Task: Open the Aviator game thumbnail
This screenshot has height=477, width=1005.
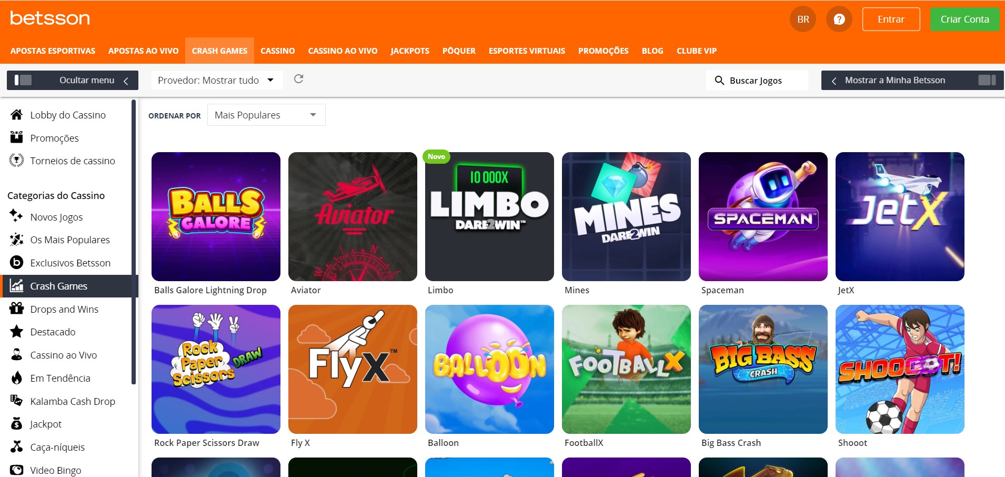Action: click(x=353, y=216)
